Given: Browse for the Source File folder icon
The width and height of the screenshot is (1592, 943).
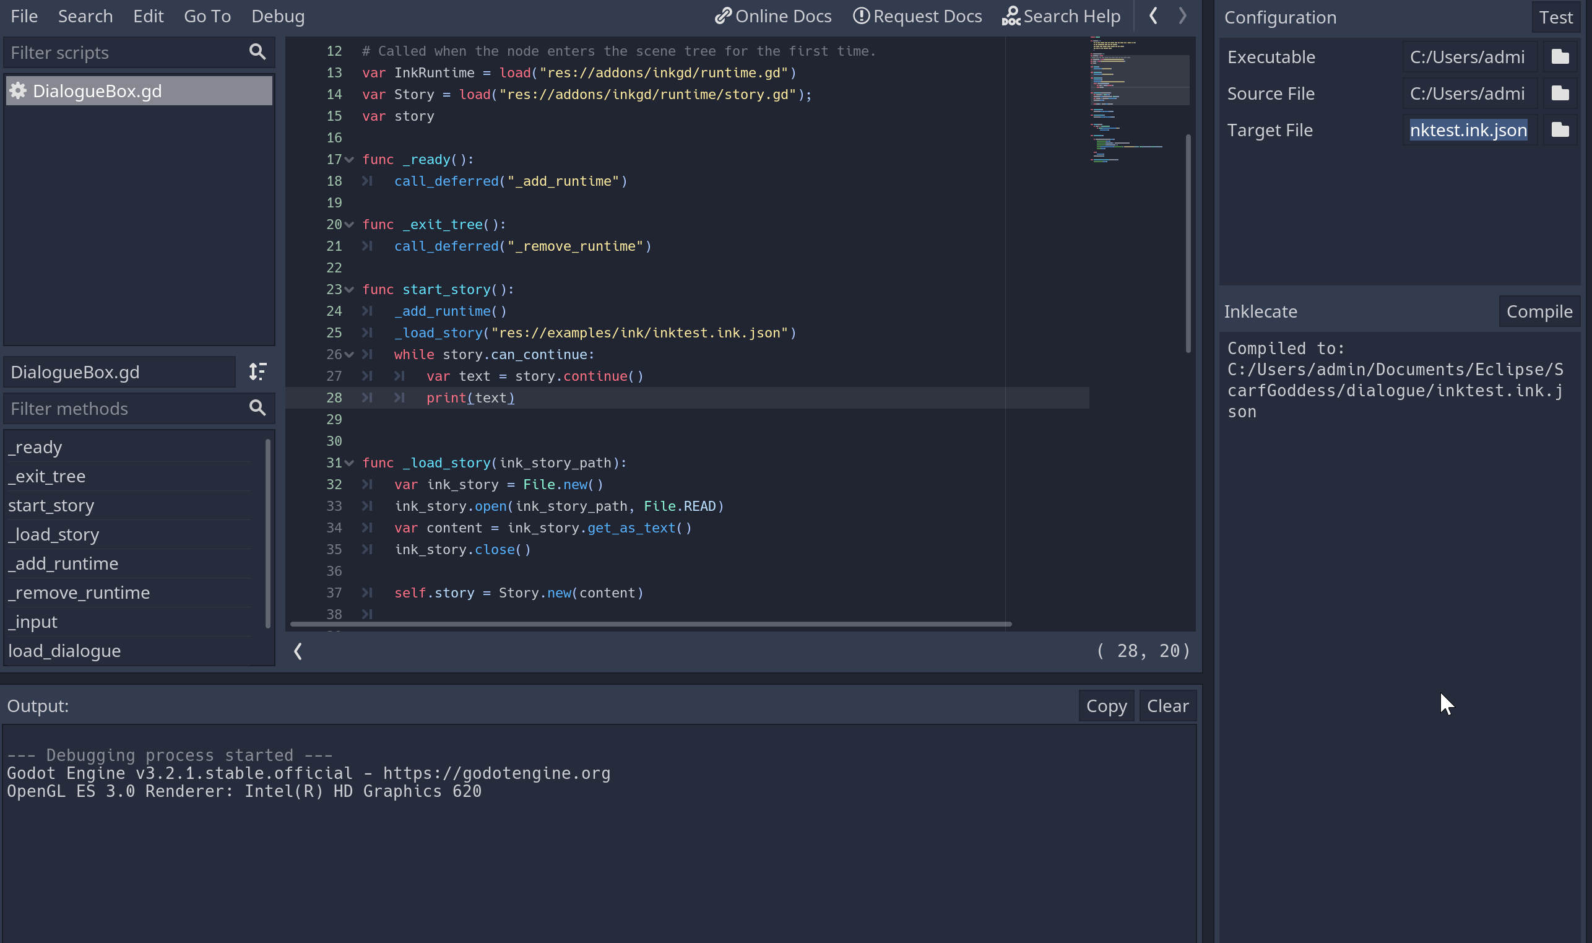Looking at the screenshot, I should click(x=1560, y=93).
